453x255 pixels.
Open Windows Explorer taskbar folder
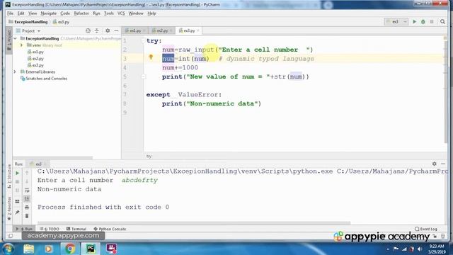coord(28,249)
